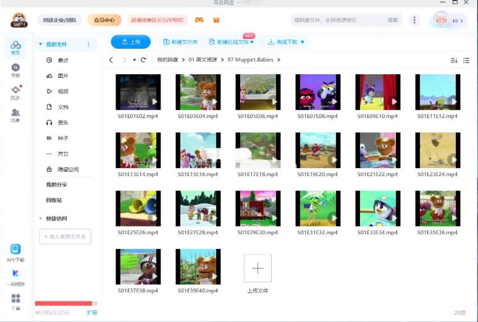Open the 同步 sync icon
The width and height of the screenshot is (478, 322).
(15, 93)
